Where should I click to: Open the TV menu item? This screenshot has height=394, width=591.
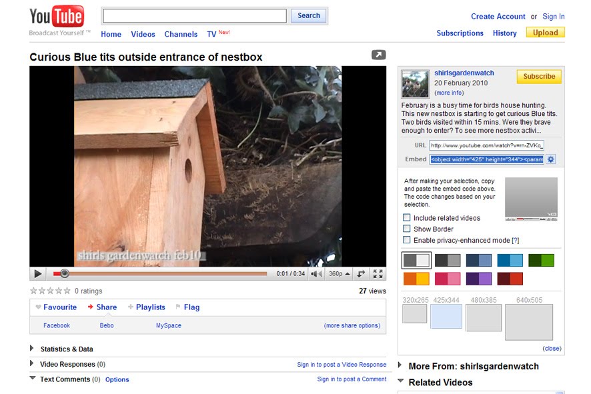point(211,34)
